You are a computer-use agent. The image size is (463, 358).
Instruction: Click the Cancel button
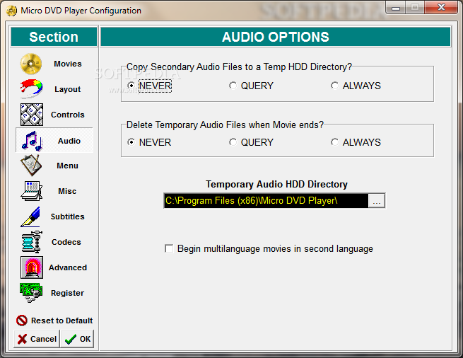coord(37,339)
